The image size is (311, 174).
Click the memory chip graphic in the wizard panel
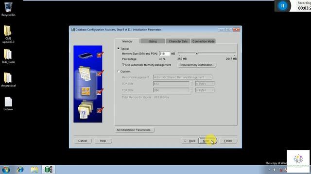coord(86,56)
